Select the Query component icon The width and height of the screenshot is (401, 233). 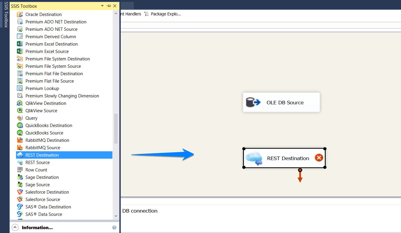(x=20, y=118)
